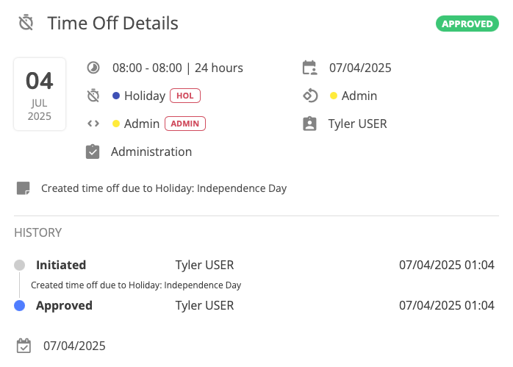Viewport: 513px width, 367px height.
Task: Click the sticky note icon by the comment
Action: point(24,188)
